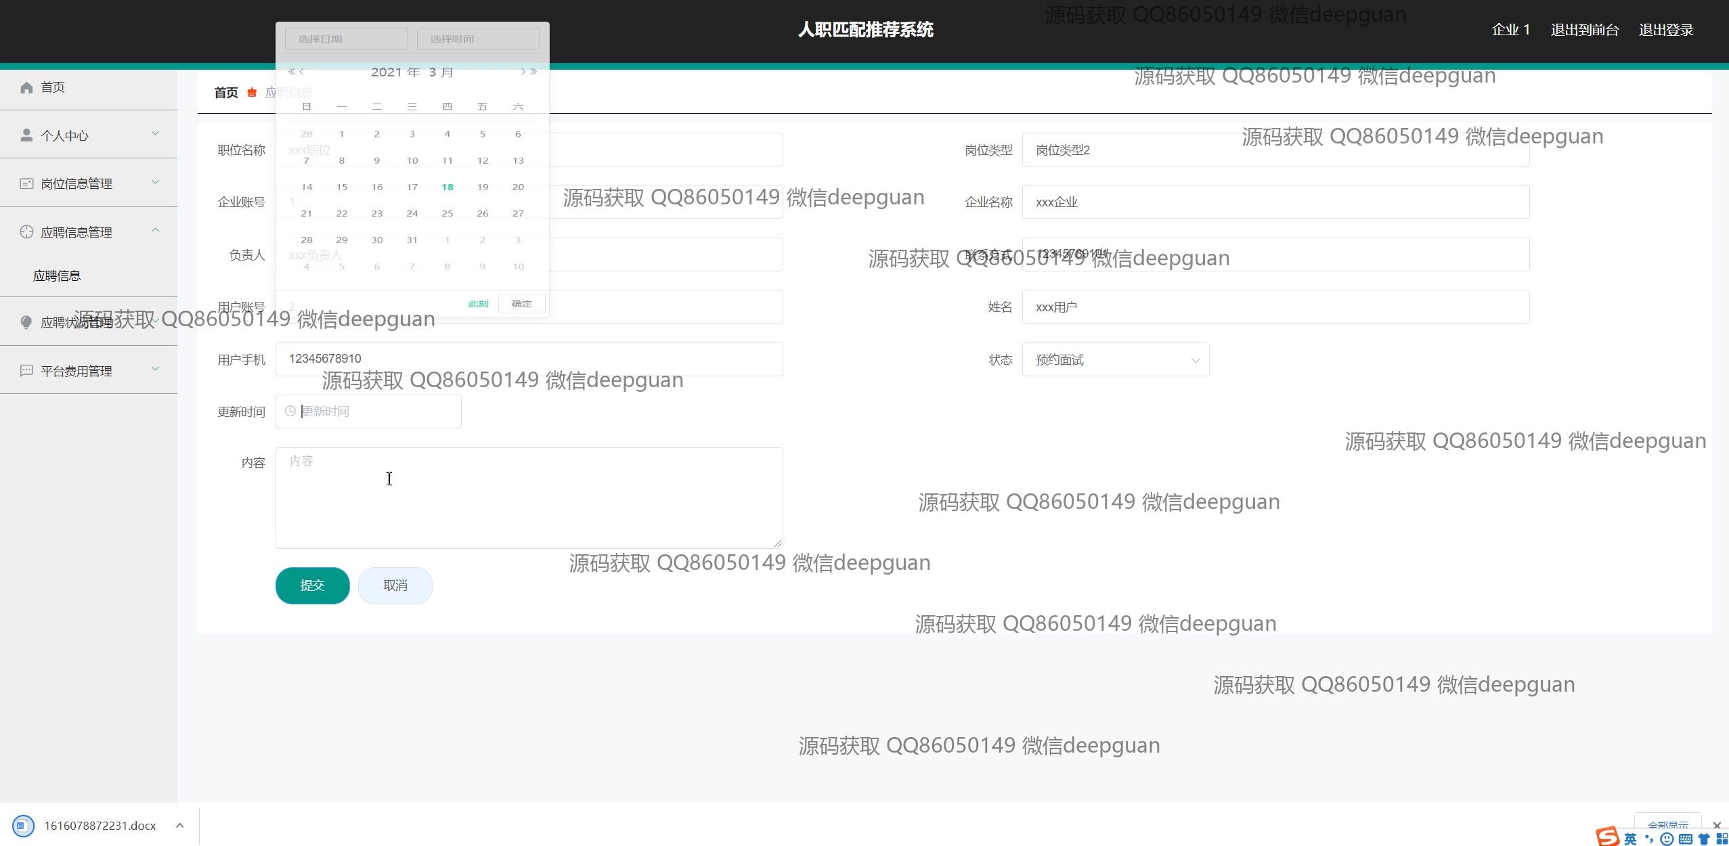Viewport: 1729px width, 846px height.
Task: Click the 岗位信息管理 sidebar icon
Action: tap(26, 183)
